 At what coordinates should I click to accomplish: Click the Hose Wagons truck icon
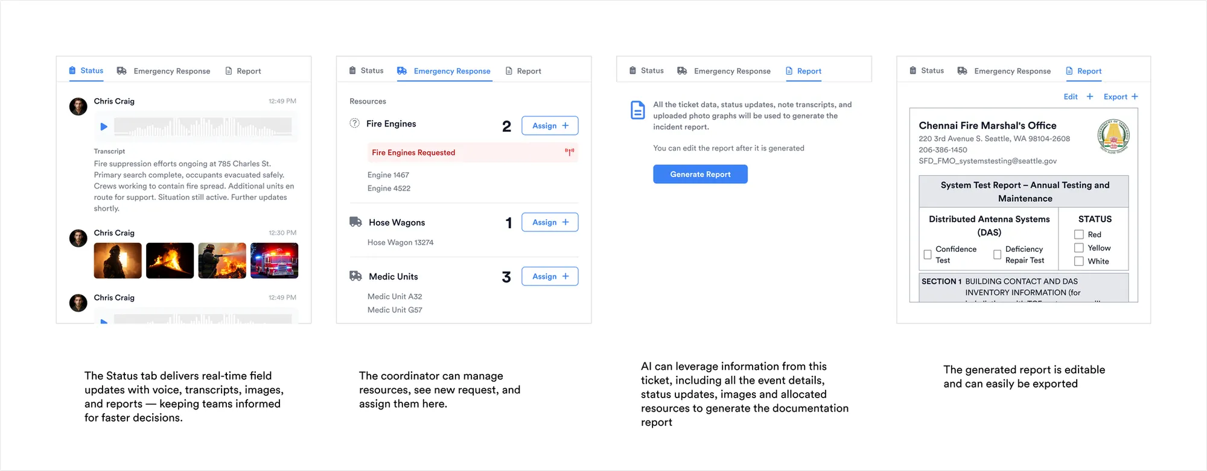click(x=356, y=222)
